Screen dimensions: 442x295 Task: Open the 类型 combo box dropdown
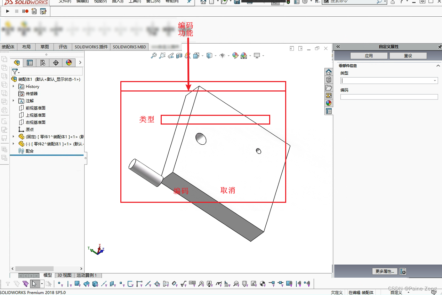click(x=435, y=80)
